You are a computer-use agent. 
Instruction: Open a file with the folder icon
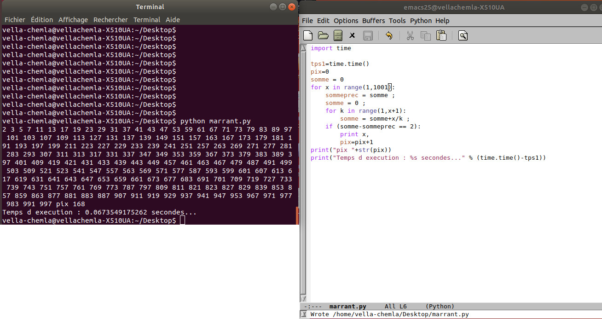323,35
